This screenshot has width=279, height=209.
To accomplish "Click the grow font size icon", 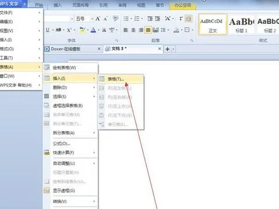I will [x=98, y=19].
